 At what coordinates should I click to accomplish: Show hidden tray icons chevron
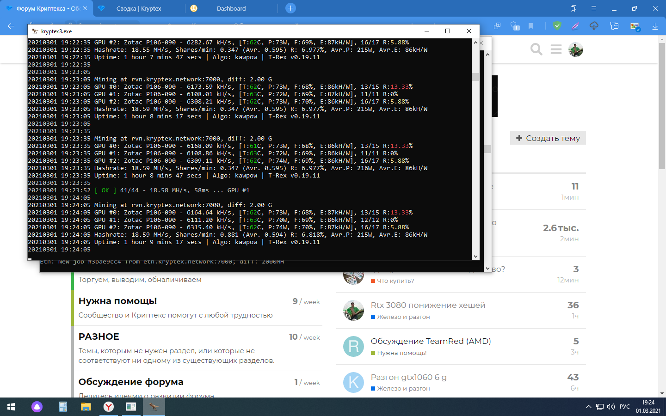pyautogui.click(x=588, y=407)
